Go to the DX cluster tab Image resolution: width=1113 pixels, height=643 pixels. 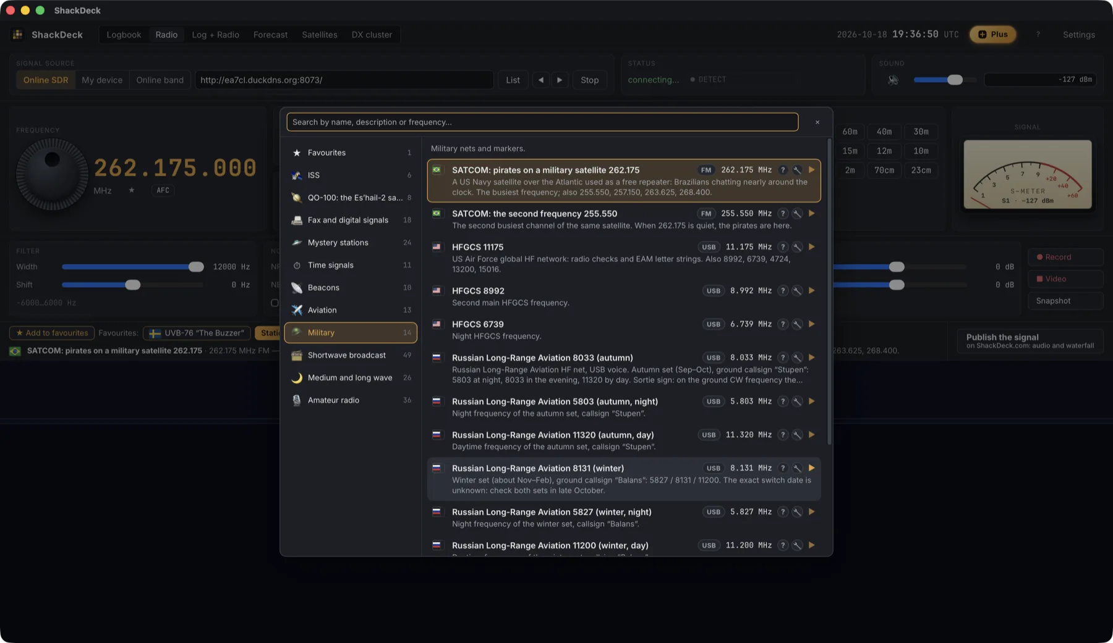click(372, 35)
